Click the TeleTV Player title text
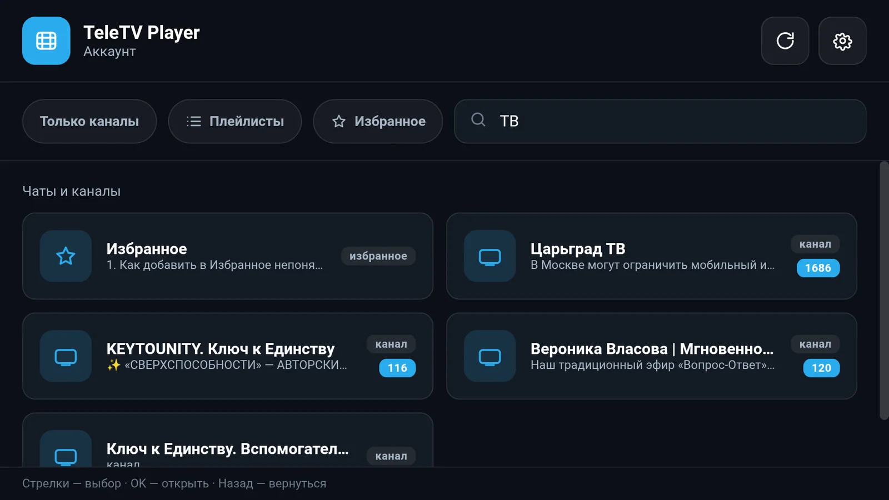889x500 pixels. (142, 32)
